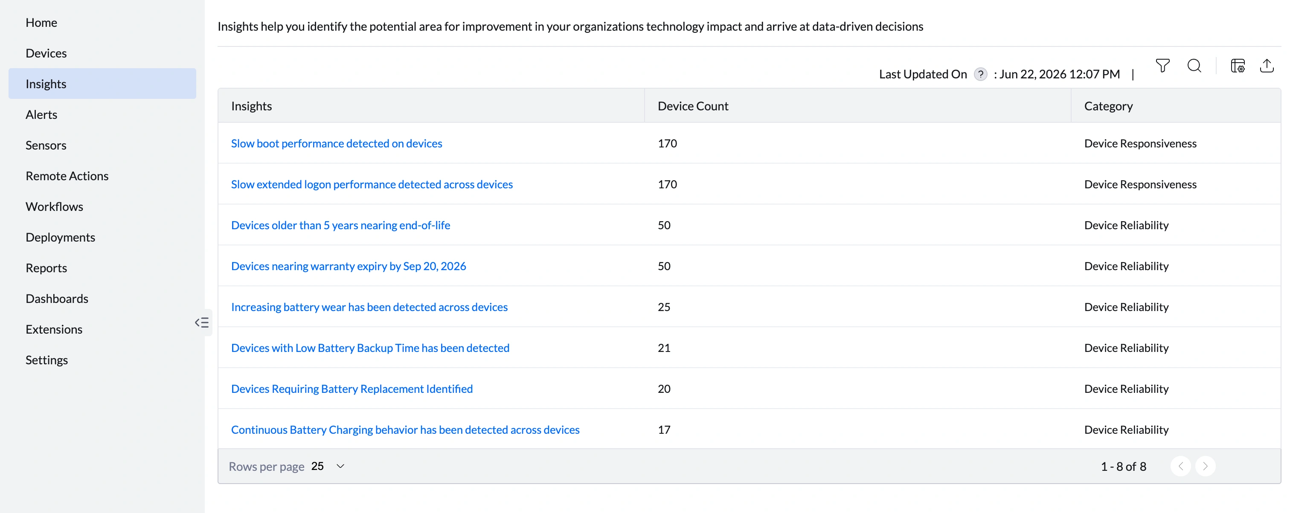Screen dimensions: 1290x513
Task: Click device count 25 for battery wear
Action: 663,307
